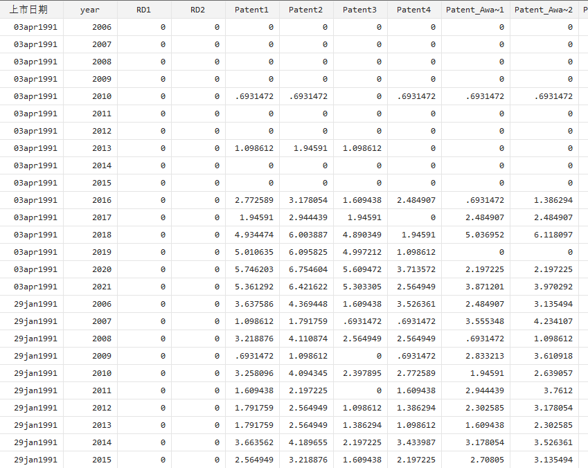
Task: Select the Patent4 column header
Action: pos(414,10)
